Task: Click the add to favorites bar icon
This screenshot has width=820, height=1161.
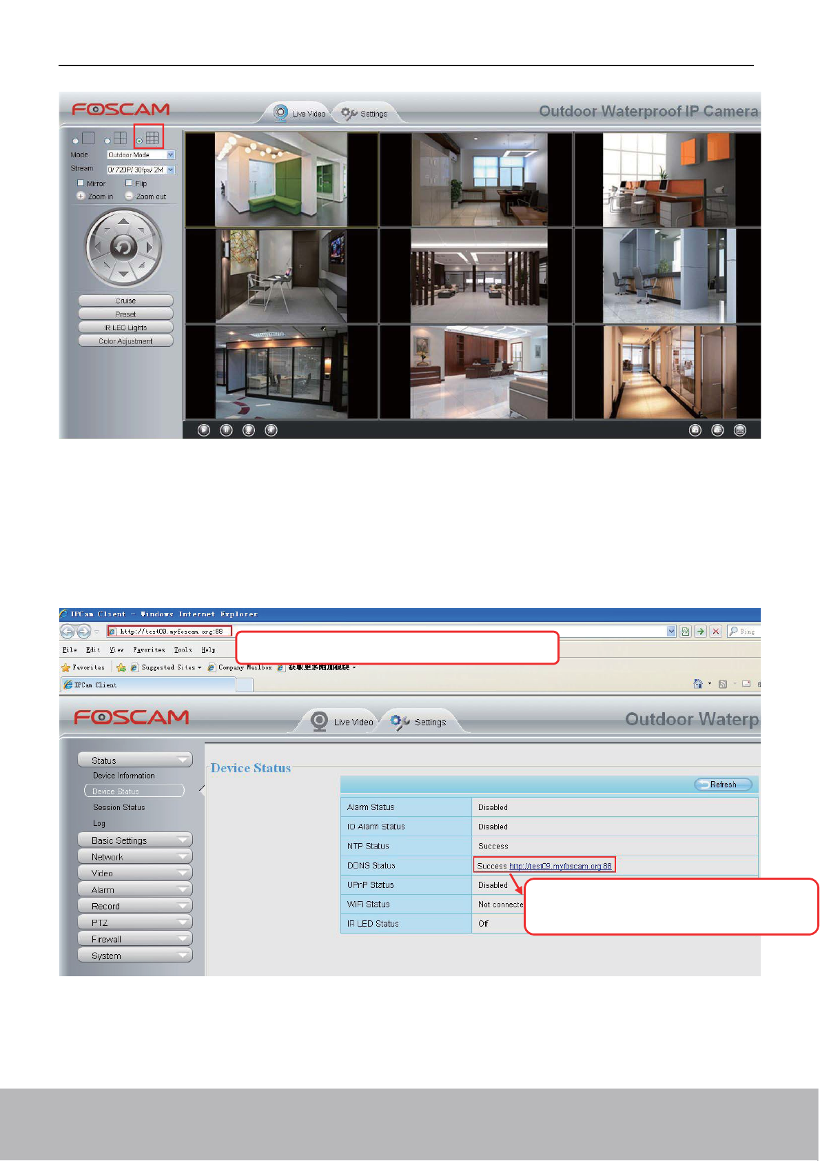Action: (x=121, y=667)
